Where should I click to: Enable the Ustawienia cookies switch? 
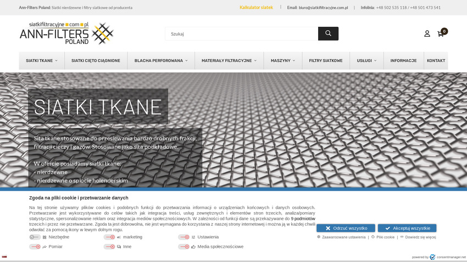coord(184,237)
